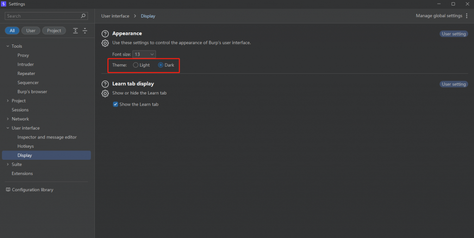Collapse the Tools tree node
474x238 pixels.
pyautogui.click(x=7, y=46)
